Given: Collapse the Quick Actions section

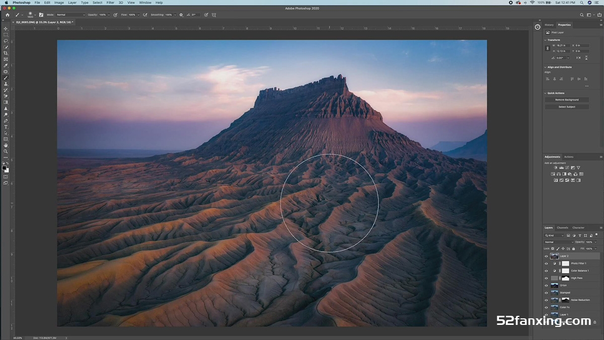Looking at the screenshot, I should 545,93.
